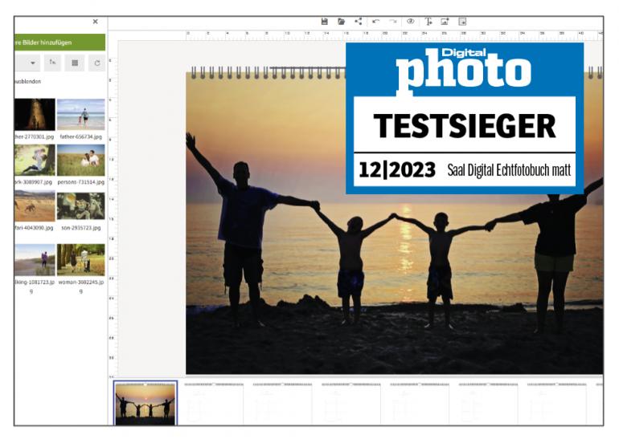Screen dimensions: 619x443
Task: Refresh the image list
Action: click(x=97, y=63)
